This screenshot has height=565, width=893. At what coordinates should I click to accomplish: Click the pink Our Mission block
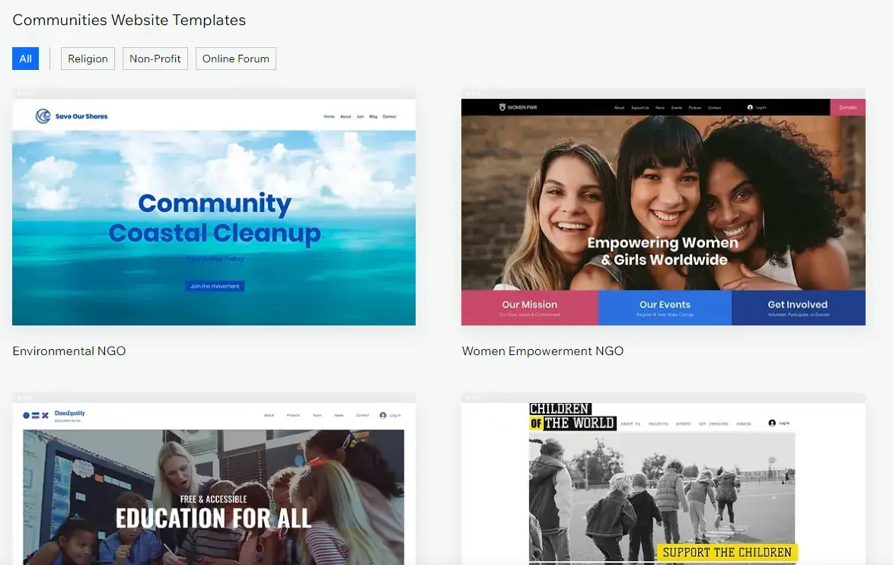tap(529, 307)
